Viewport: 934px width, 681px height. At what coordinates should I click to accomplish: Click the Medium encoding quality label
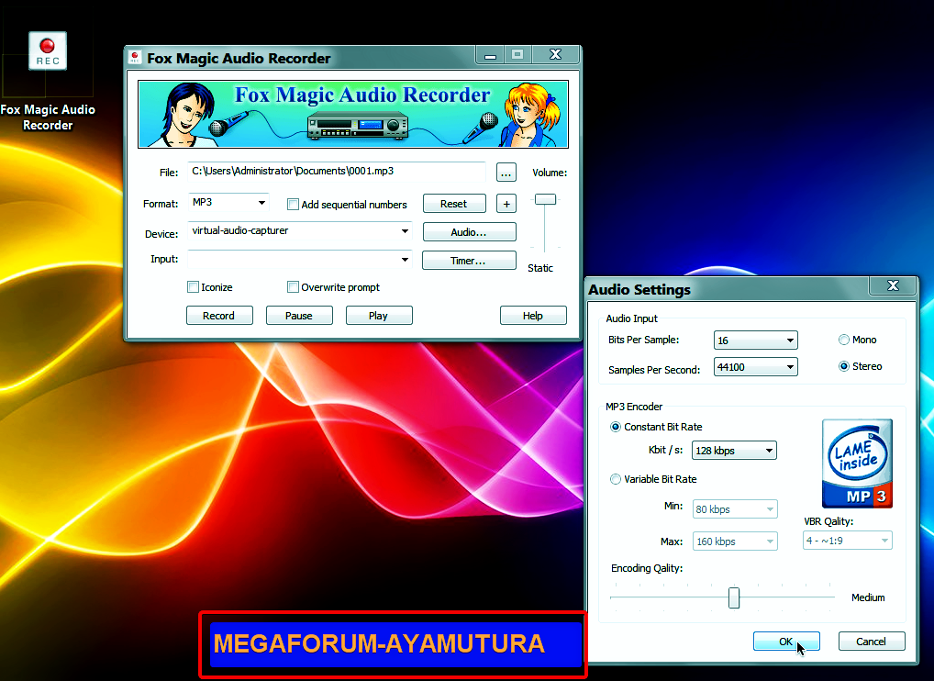868,597
